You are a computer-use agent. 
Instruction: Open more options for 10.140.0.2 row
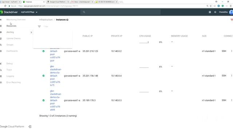232,51
